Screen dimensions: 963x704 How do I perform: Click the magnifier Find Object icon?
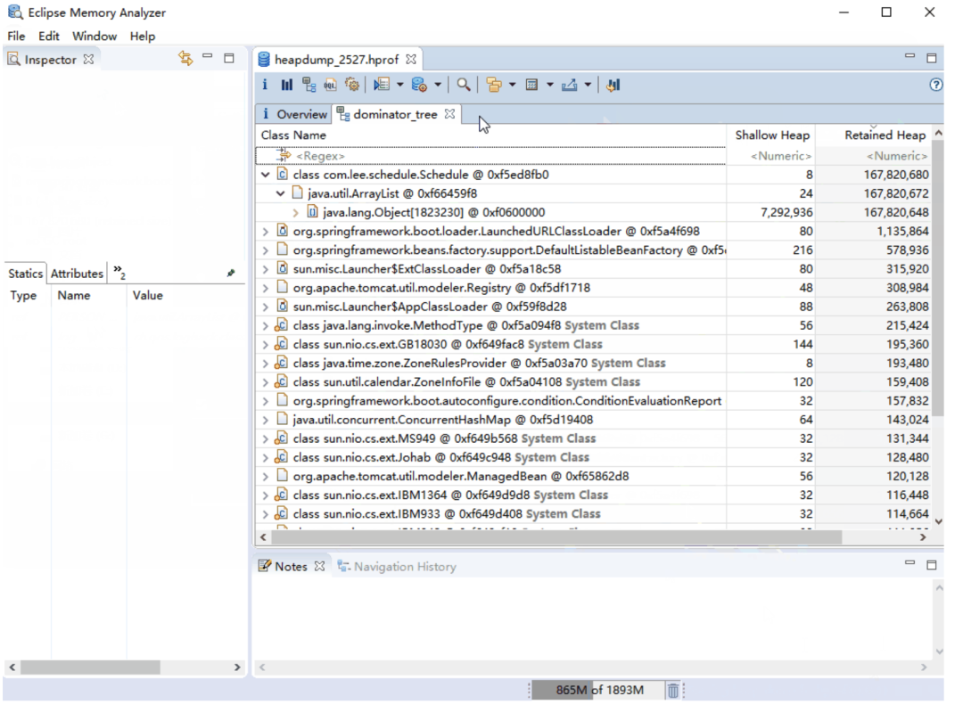click(x=464, y=85)
